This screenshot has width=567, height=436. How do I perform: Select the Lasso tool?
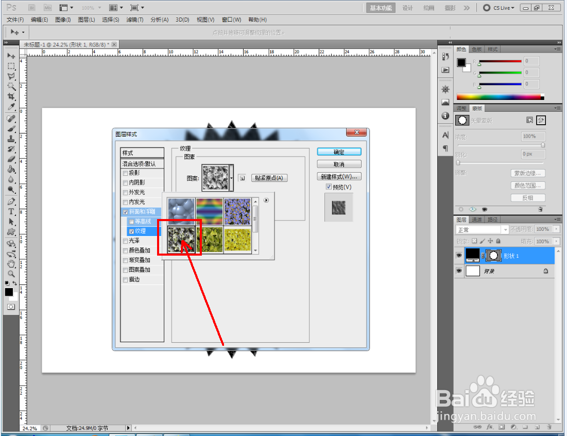(11, 76)
